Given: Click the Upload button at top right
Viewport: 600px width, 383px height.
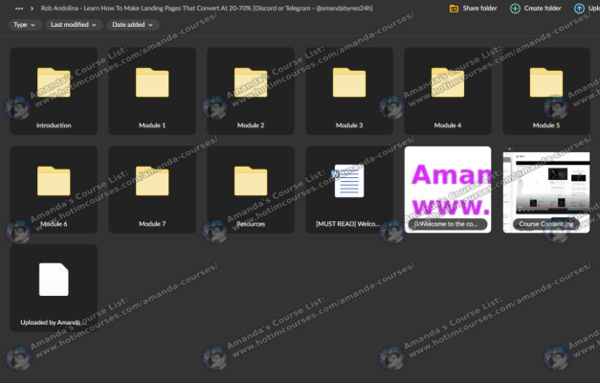Looking at the screenshot, I should tap(588, 8).
